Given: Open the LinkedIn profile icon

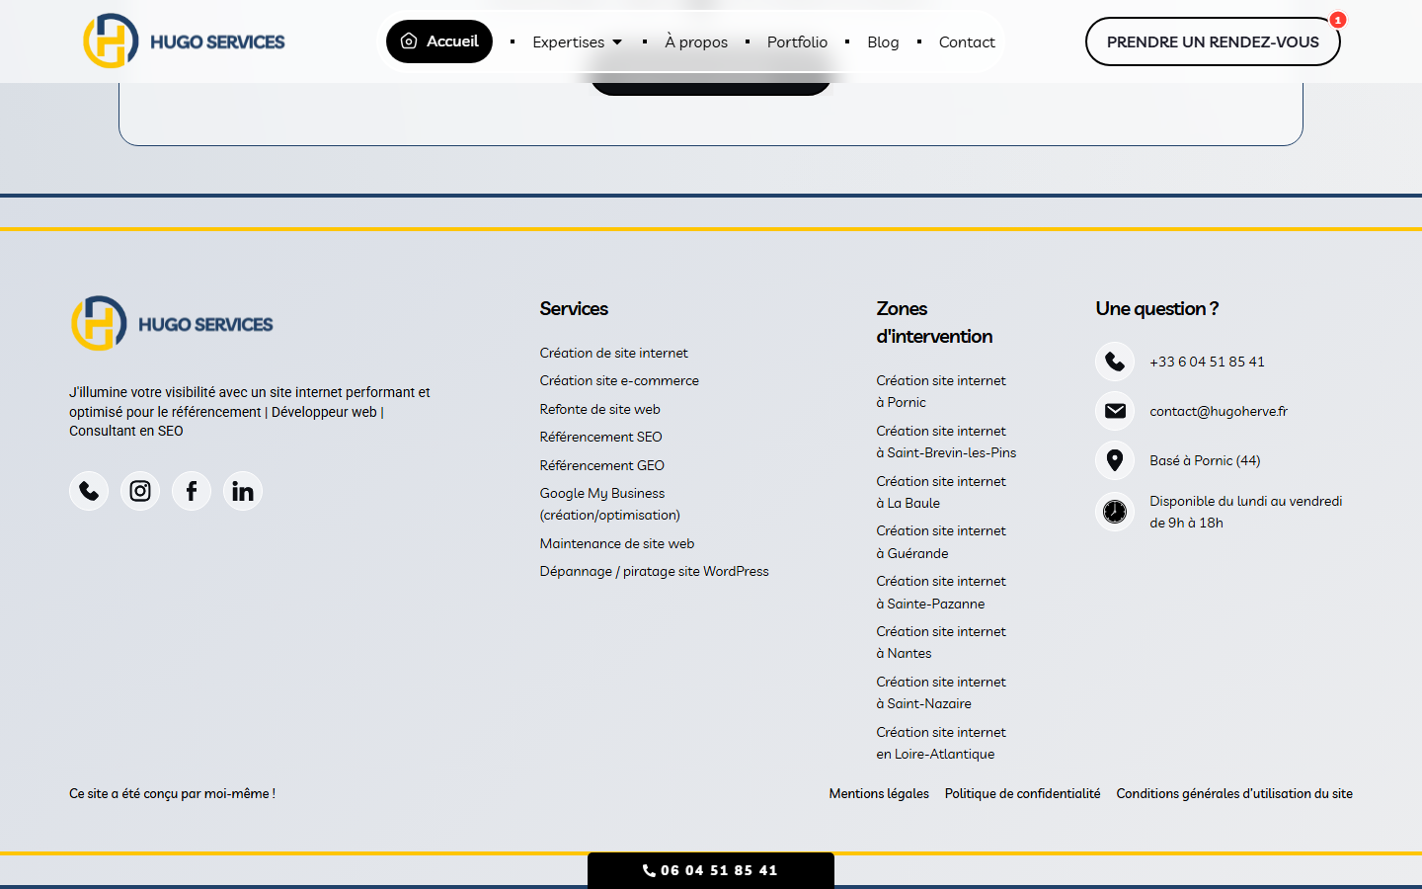Looking at the screenshot, I should 243,491.
